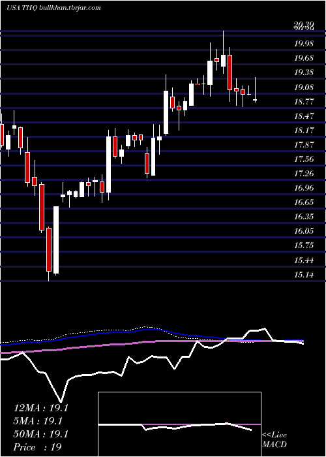Viewport: 326px width, 457px height.
Task: Click the 17.56 price axis label
Action: (x=304, y=159)
